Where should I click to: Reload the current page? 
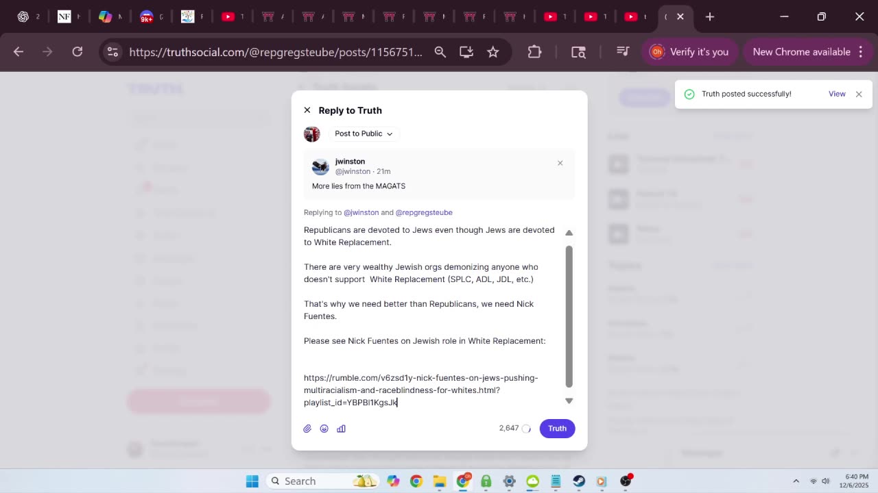[78, 52]
